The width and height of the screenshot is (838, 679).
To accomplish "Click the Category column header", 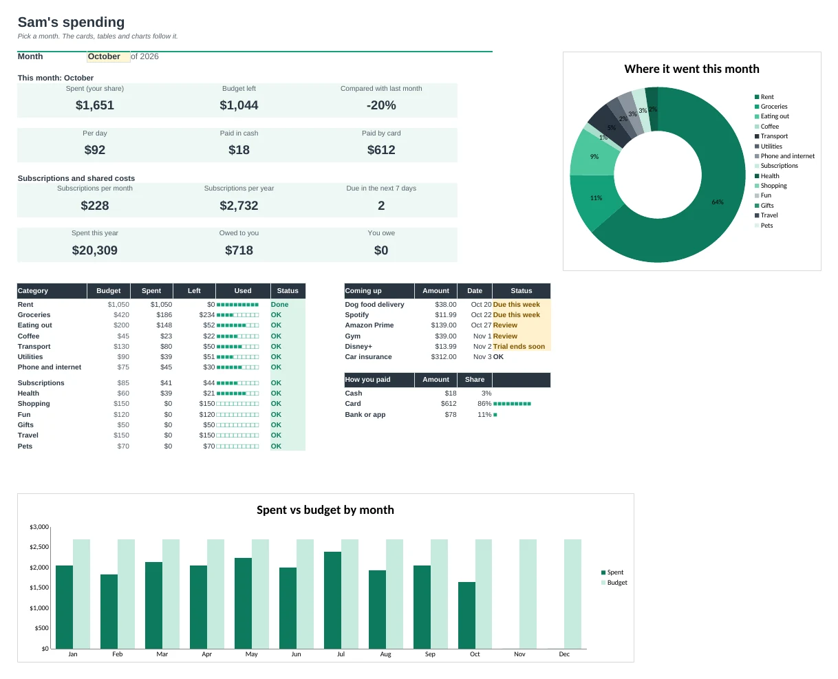I will pyautogui.click(x=52, y=291).
